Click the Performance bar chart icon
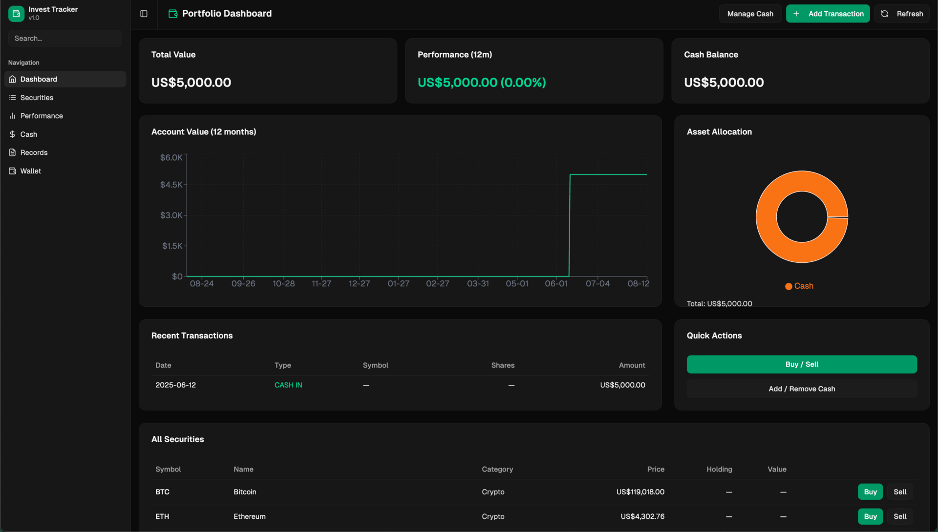 [13, 116]
